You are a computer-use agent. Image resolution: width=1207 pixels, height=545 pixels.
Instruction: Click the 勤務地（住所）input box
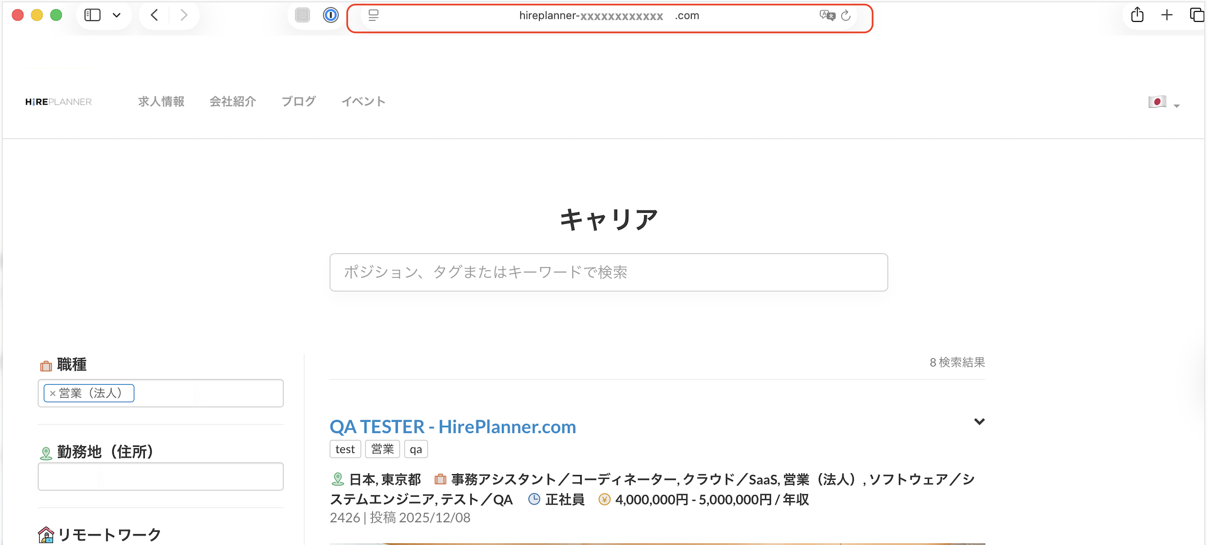tap(160, 476)
